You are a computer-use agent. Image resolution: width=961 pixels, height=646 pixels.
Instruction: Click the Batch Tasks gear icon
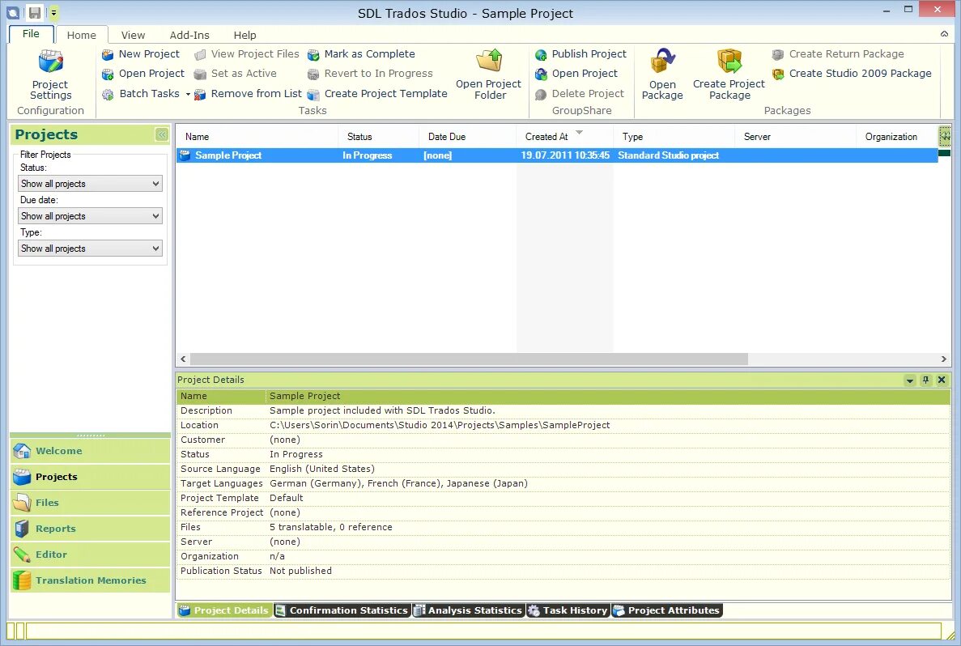(108, 95)
